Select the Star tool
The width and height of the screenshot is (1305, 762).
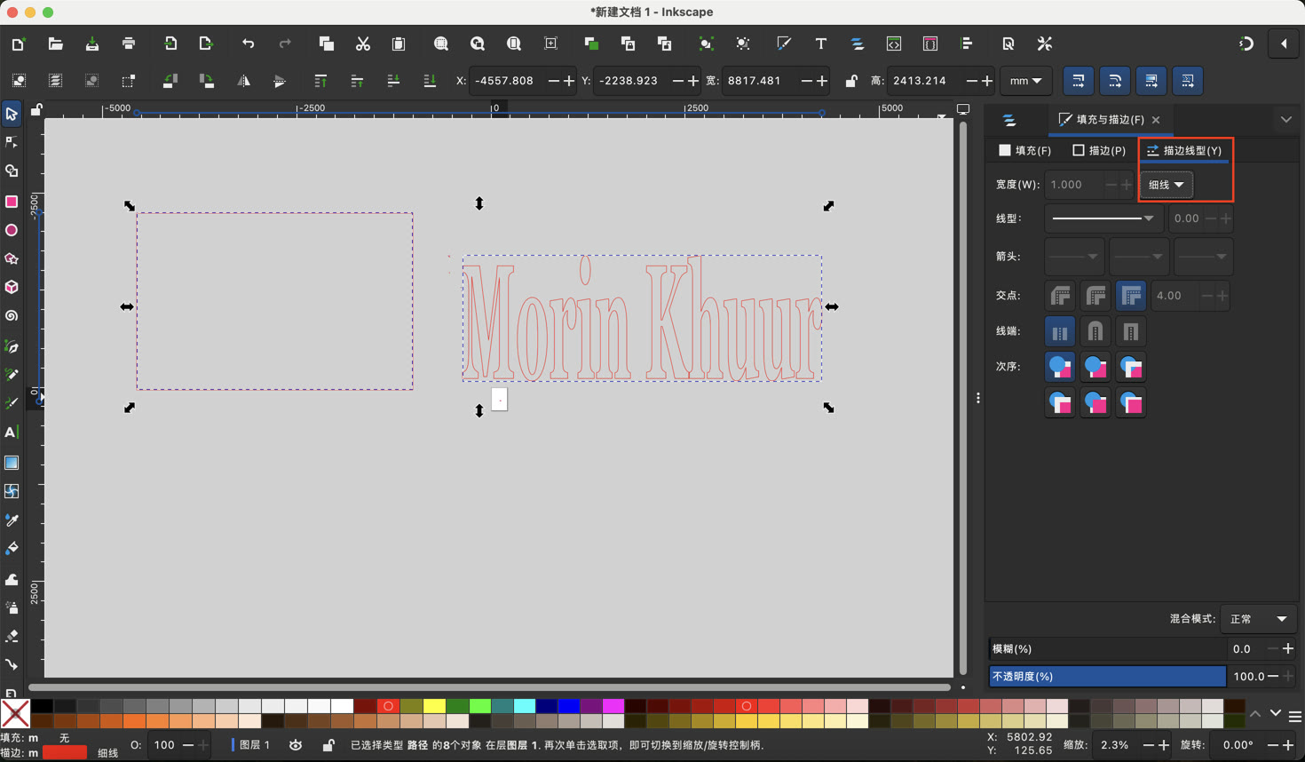(12, 258)
